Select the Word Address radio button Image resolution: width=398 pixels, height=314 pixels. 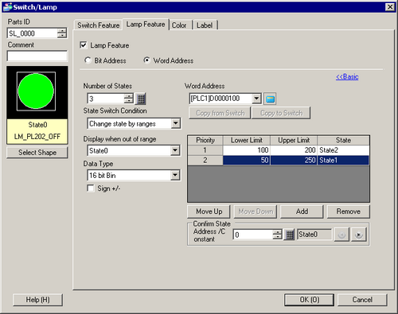click(146, 60)
